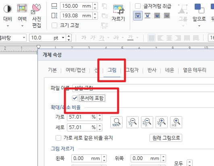Apply bold 가 formatting

(84, 37)
